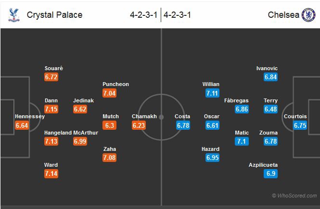The width and height of the screenshot is (320, 209).
Task: Open the WhoScored.com watermark link
Action: pyautogui.click(x=294, y=196)
